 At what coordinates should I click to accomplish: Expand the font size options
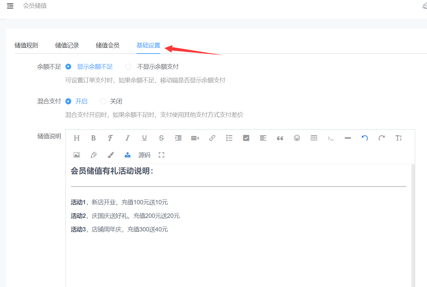point(399,138)
